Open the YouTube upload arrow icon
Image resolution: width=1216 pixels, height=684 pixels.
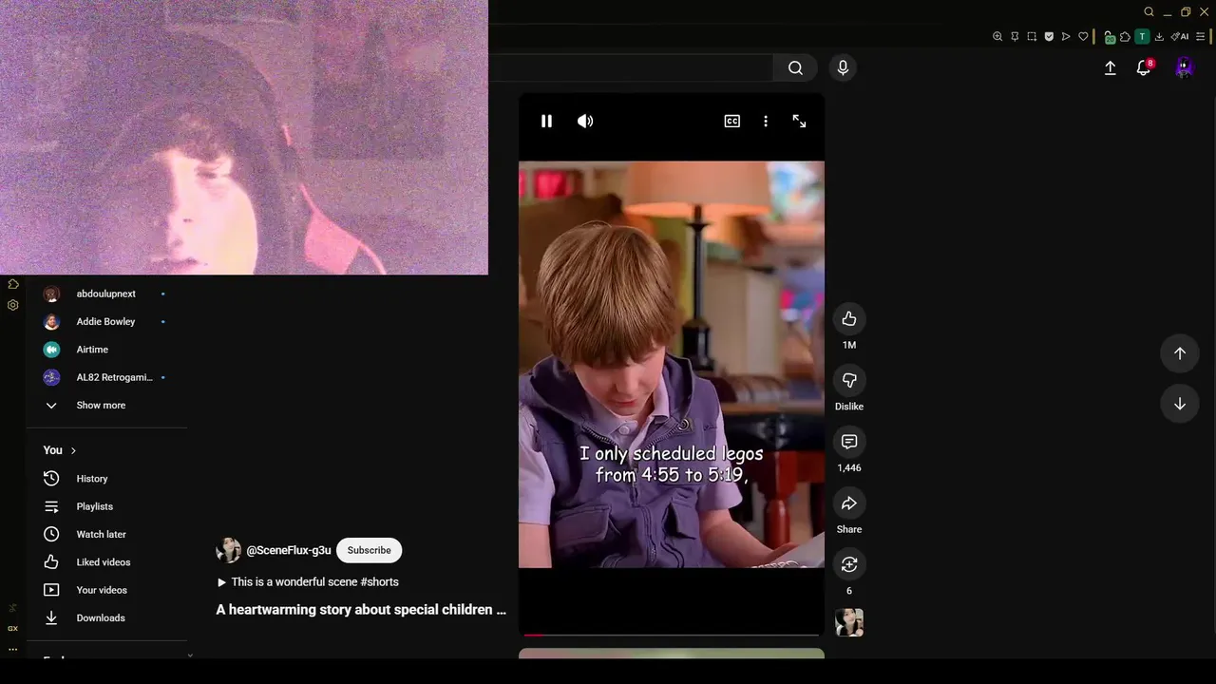tap(1110, 67)
